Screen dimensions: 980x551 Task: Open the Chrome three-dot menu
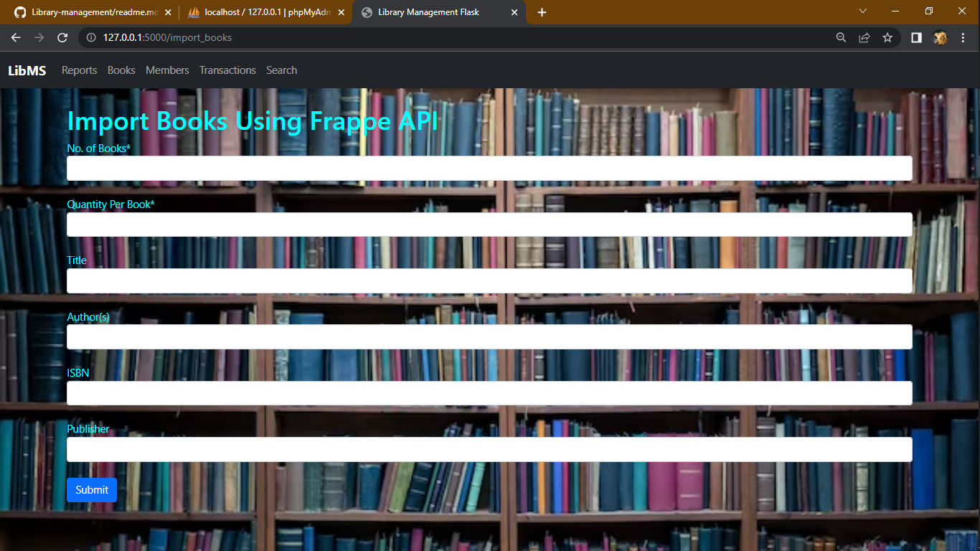tap(963, 37)
